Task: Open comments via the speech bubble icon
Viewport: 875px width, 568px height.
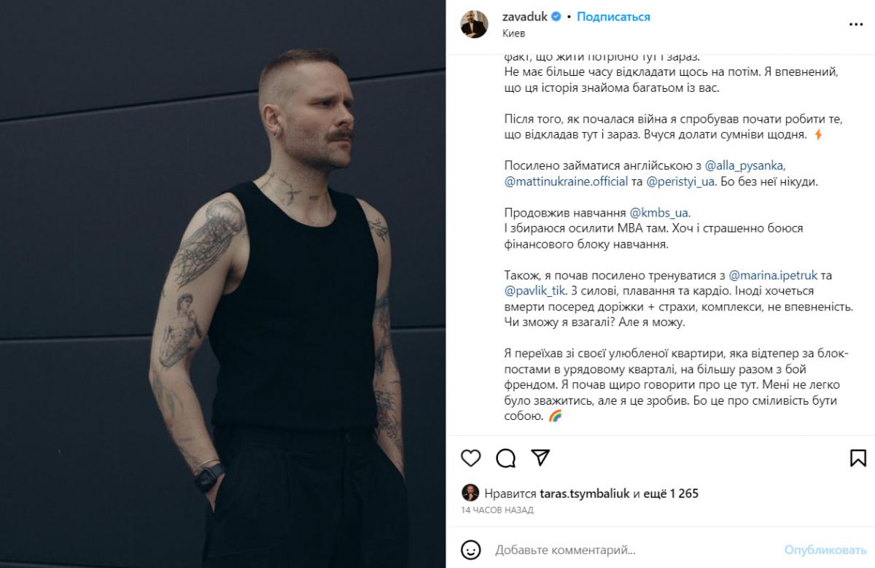Action: (505, 457)
